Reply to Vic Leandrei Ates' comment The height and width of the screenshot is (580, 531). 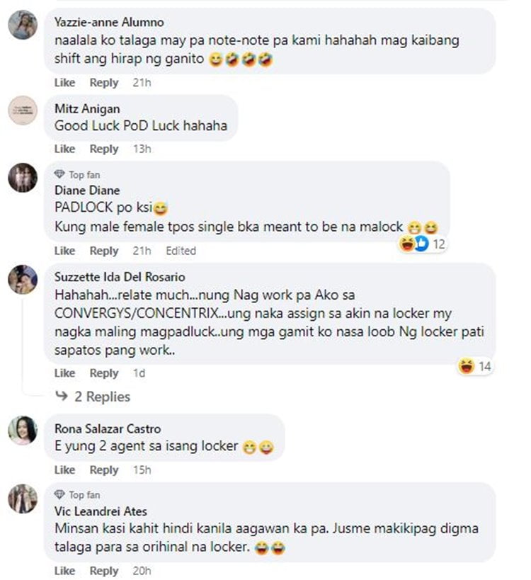tap(104, 571)
